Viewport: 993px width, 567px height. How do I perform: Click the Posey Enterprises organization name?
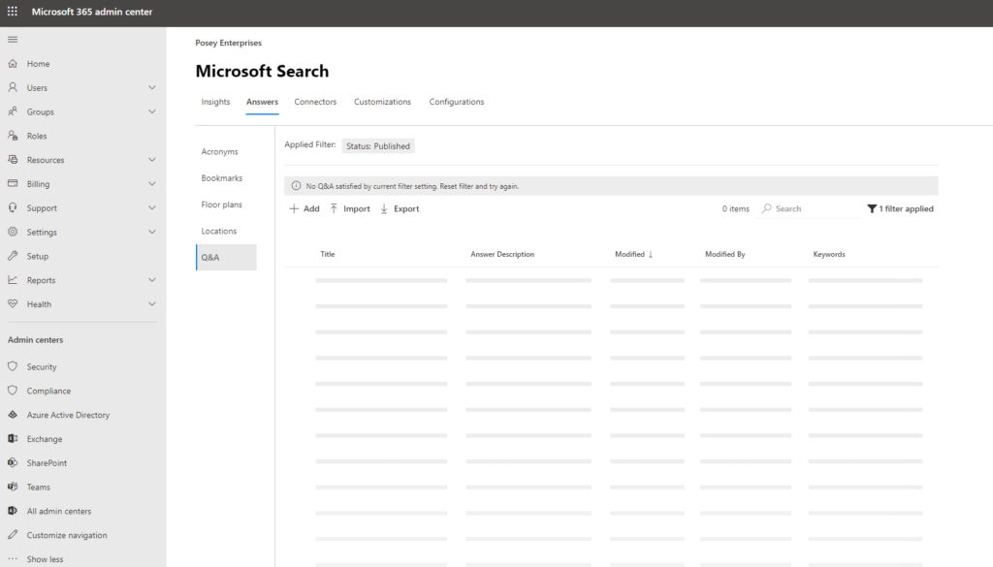tap(228, 43)
